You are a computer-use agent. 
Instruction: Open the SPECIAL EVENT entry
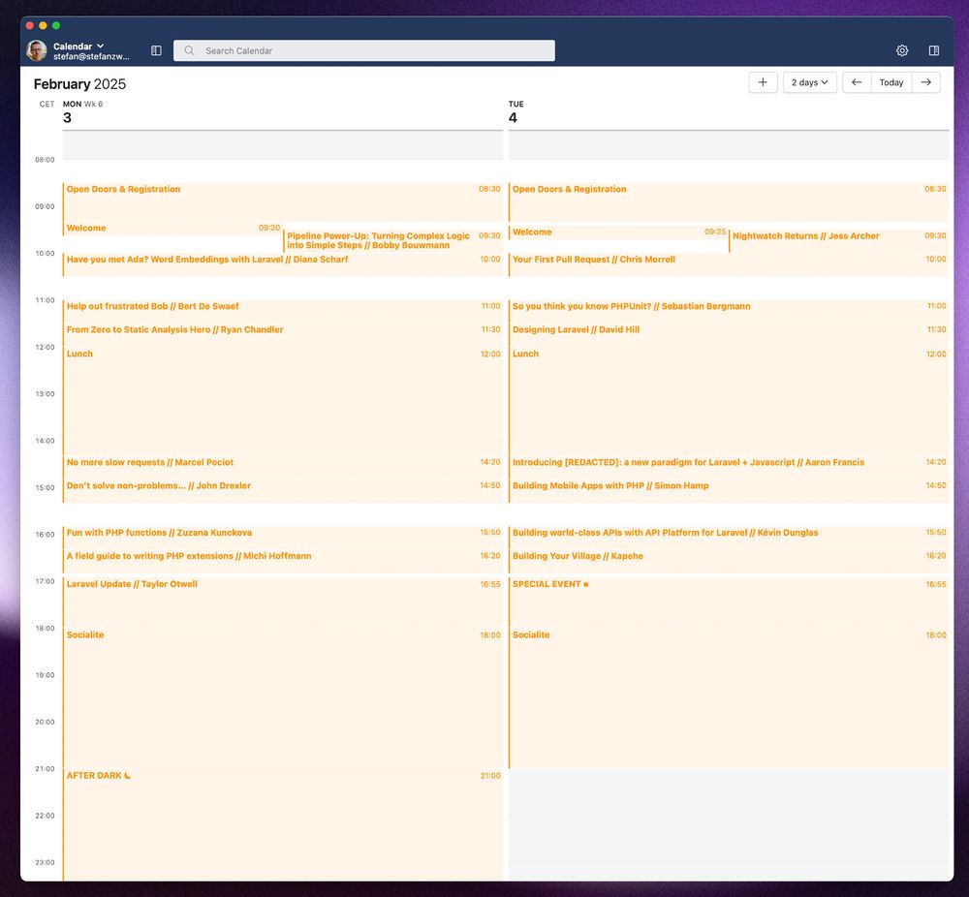[729, 602]
